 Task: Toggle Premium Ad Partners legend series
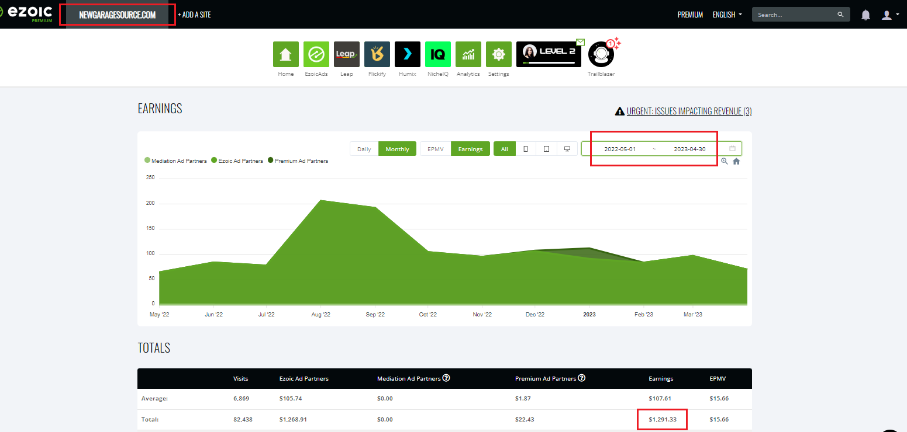coord(298,161)
